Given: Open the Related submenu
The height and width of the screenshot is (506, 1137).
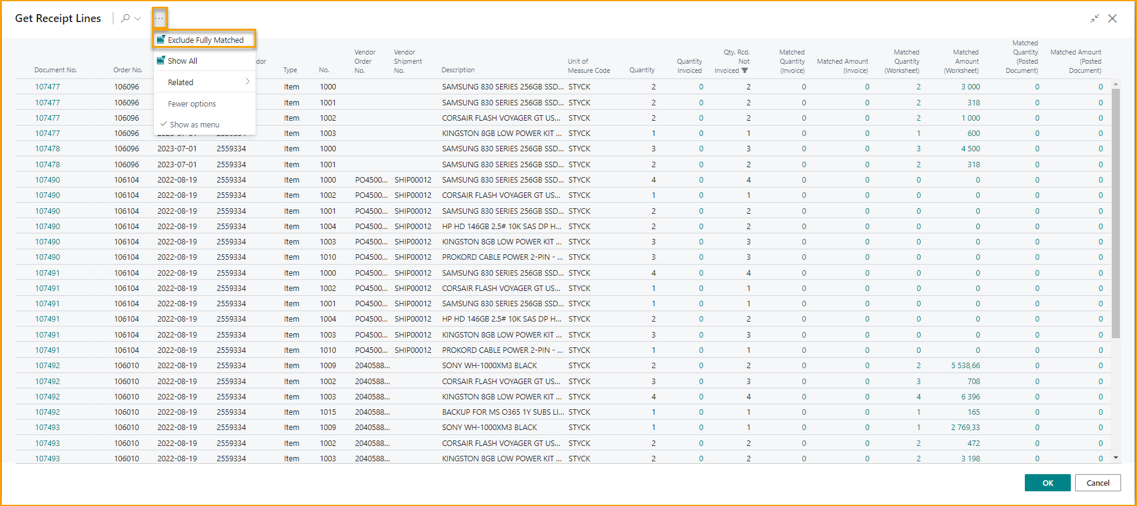Looking at the screenshot, I should [x=205, y=82].
